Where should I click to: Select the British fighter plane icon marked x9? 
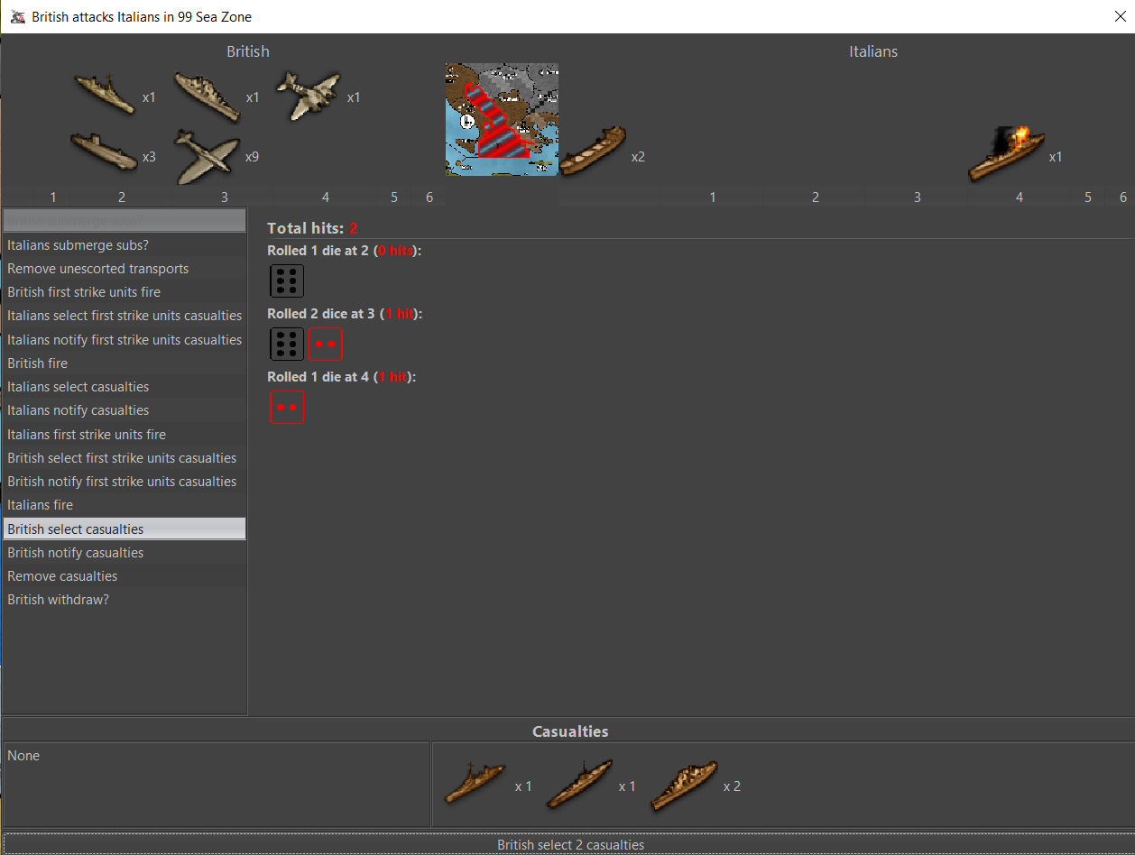207,156
